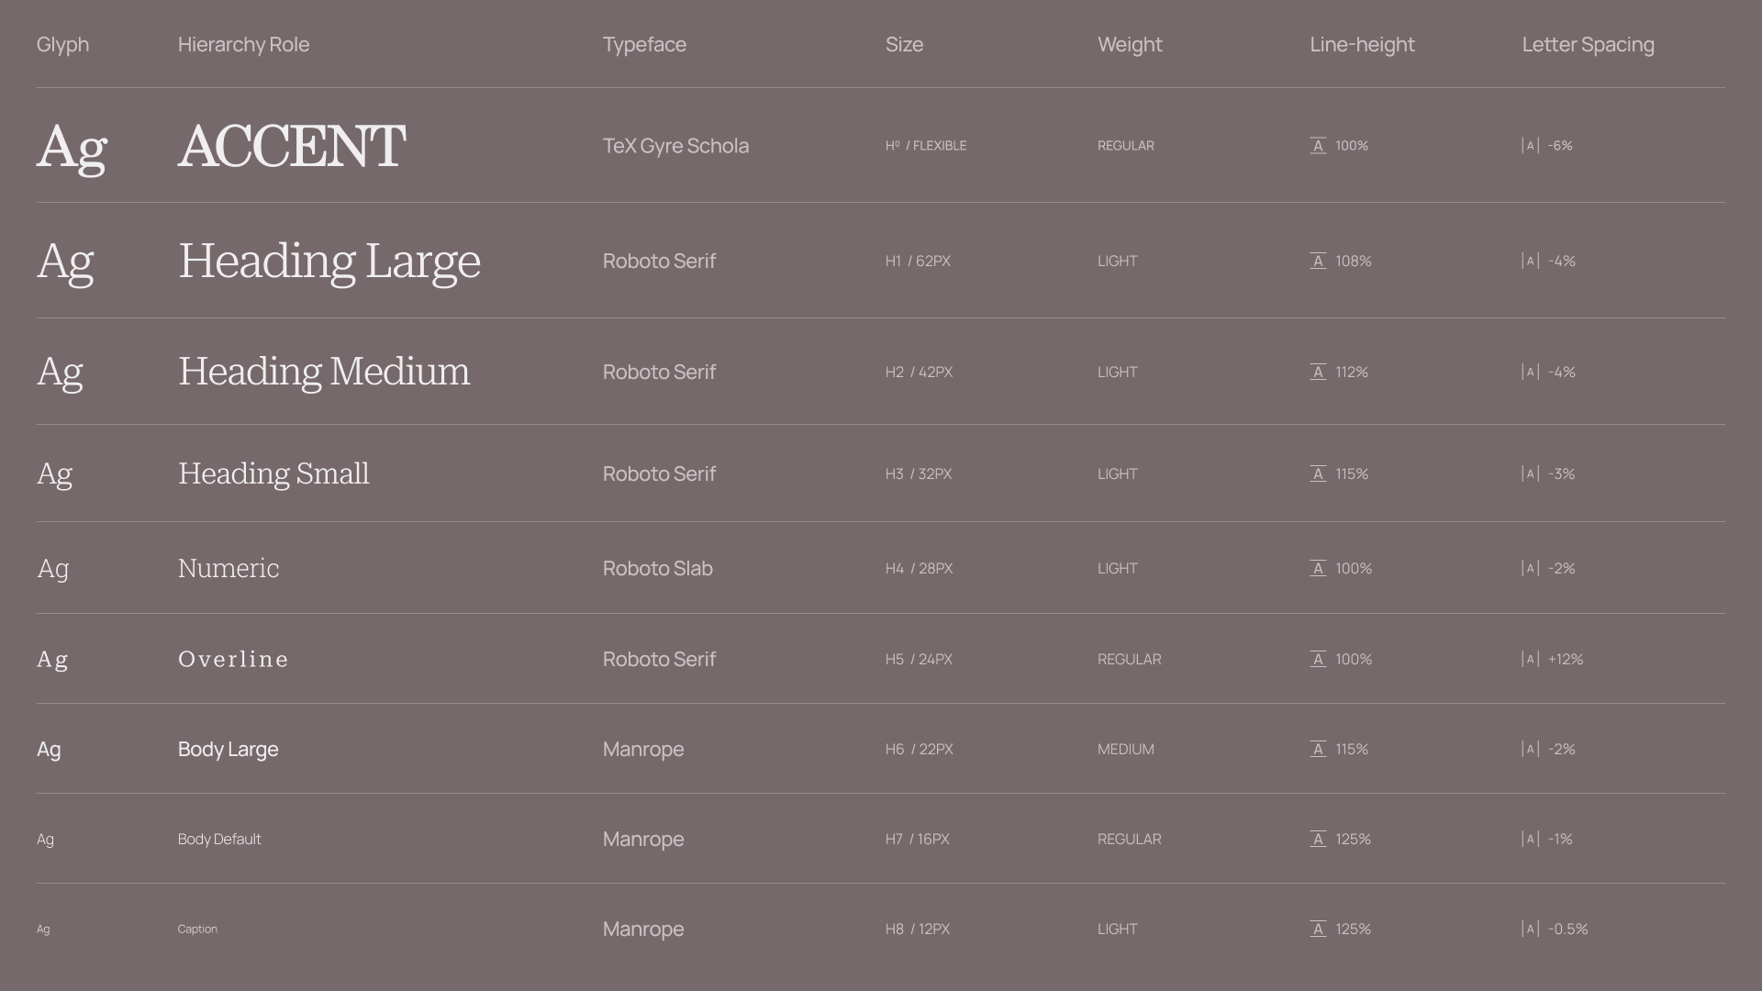This screenshot has width=1762, height=991.
Task: Click the letter-spacing icon beside -0.5%
Action: coord(1530,930)
